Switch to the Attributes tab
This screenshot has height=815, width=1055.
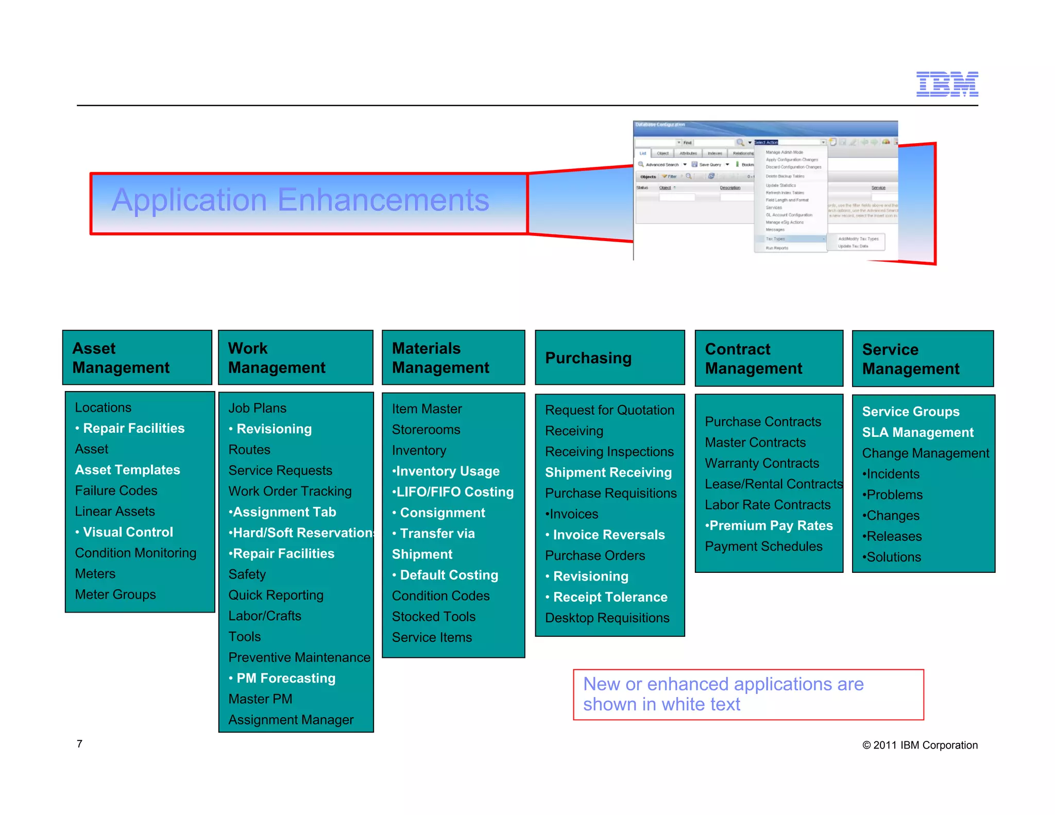(688, 153)
